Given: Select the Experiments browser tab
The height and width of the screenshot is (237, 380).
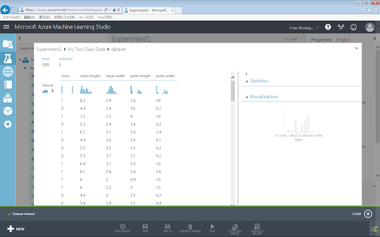Looking at the screenshot, I should click(x=148, y=11).
